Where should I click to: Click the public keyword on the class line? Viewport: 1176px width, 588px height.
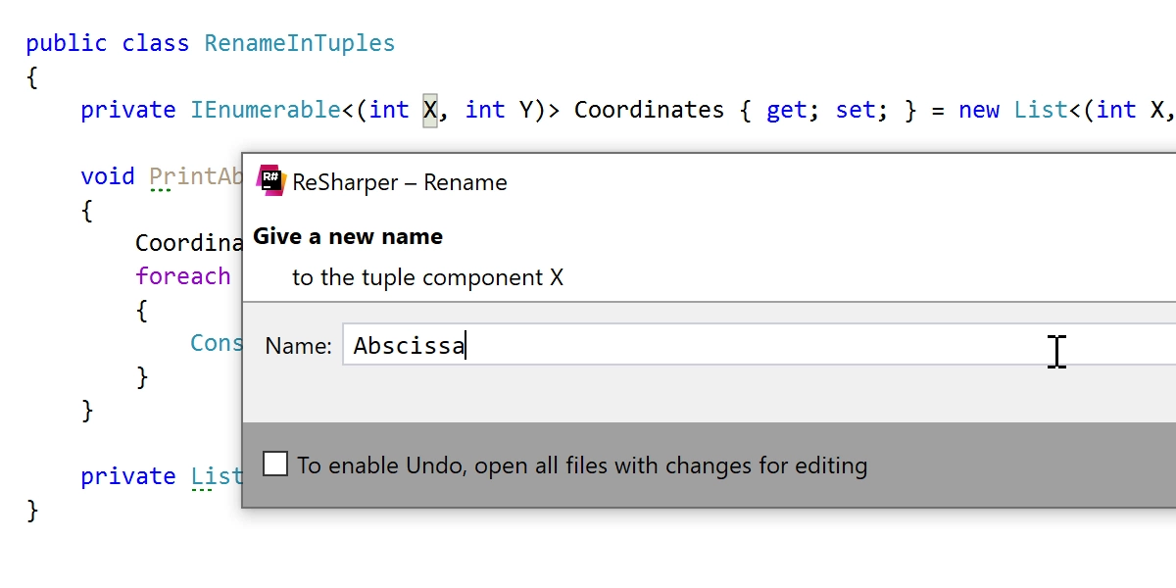tap(67, 43)
